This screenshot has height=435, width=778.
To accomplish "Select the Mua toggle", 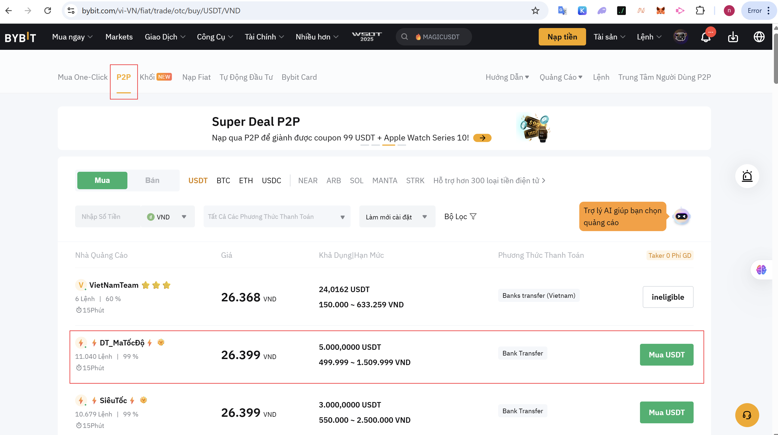I will (x=102, y=180).
